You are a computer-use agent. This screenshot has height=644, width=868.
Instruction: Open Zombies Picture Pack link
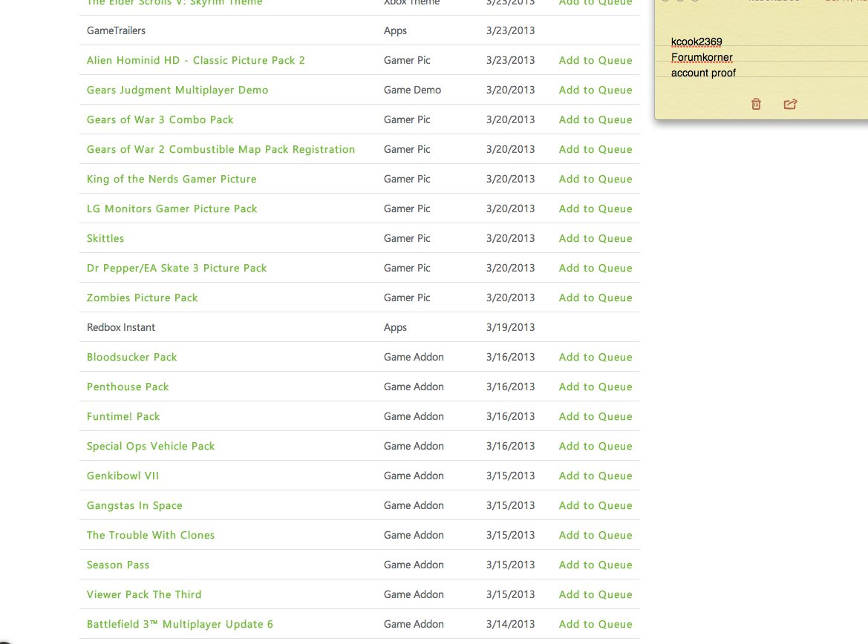pos(143,298)
